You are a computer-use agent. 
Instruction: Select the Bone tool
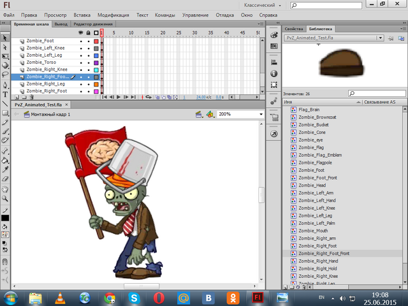(x=5, y=151)
